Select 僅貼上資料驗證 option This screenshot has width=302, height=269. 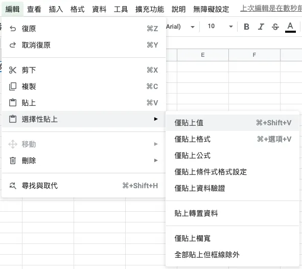[233, 188]
